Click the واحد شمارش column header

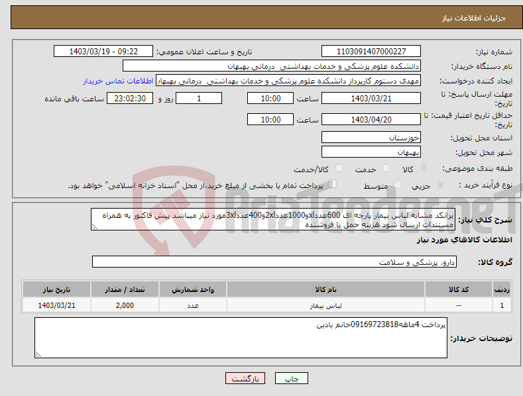[x=193, y=289]
